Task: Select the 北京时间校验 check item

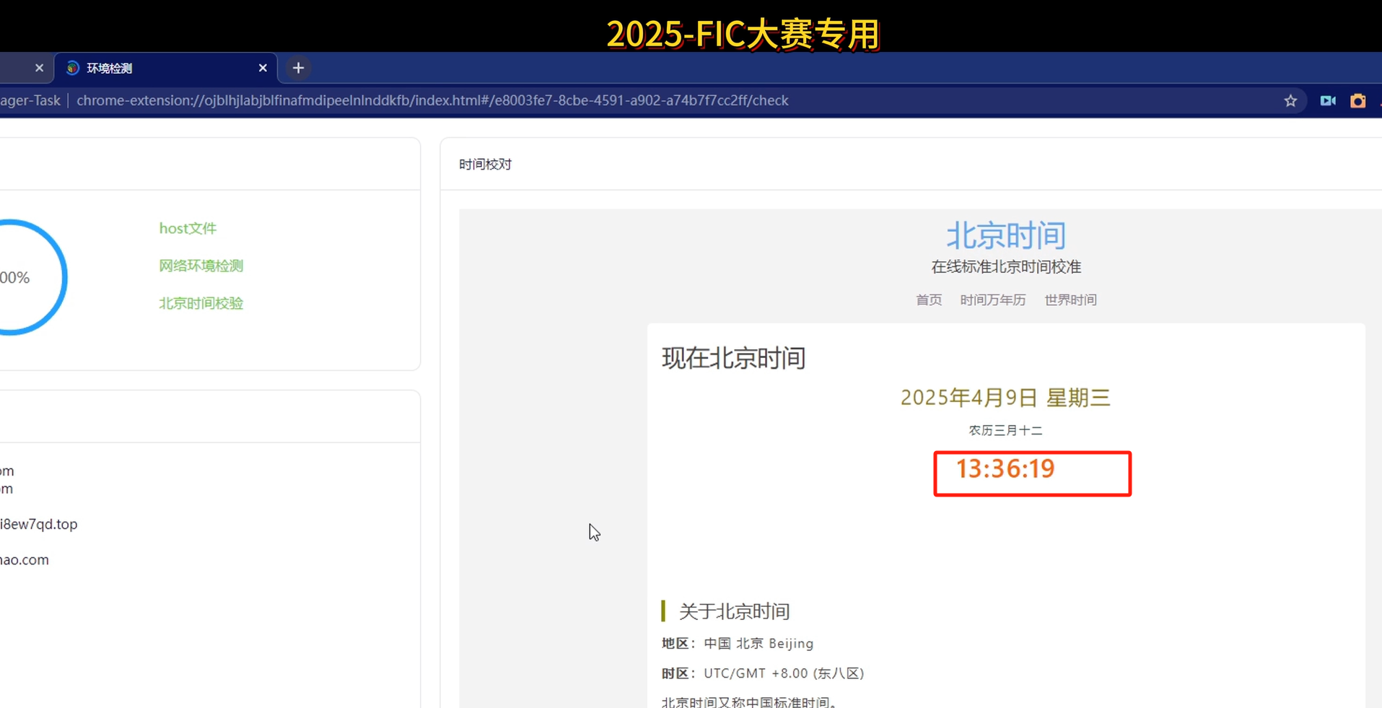Action: point(201,304)
